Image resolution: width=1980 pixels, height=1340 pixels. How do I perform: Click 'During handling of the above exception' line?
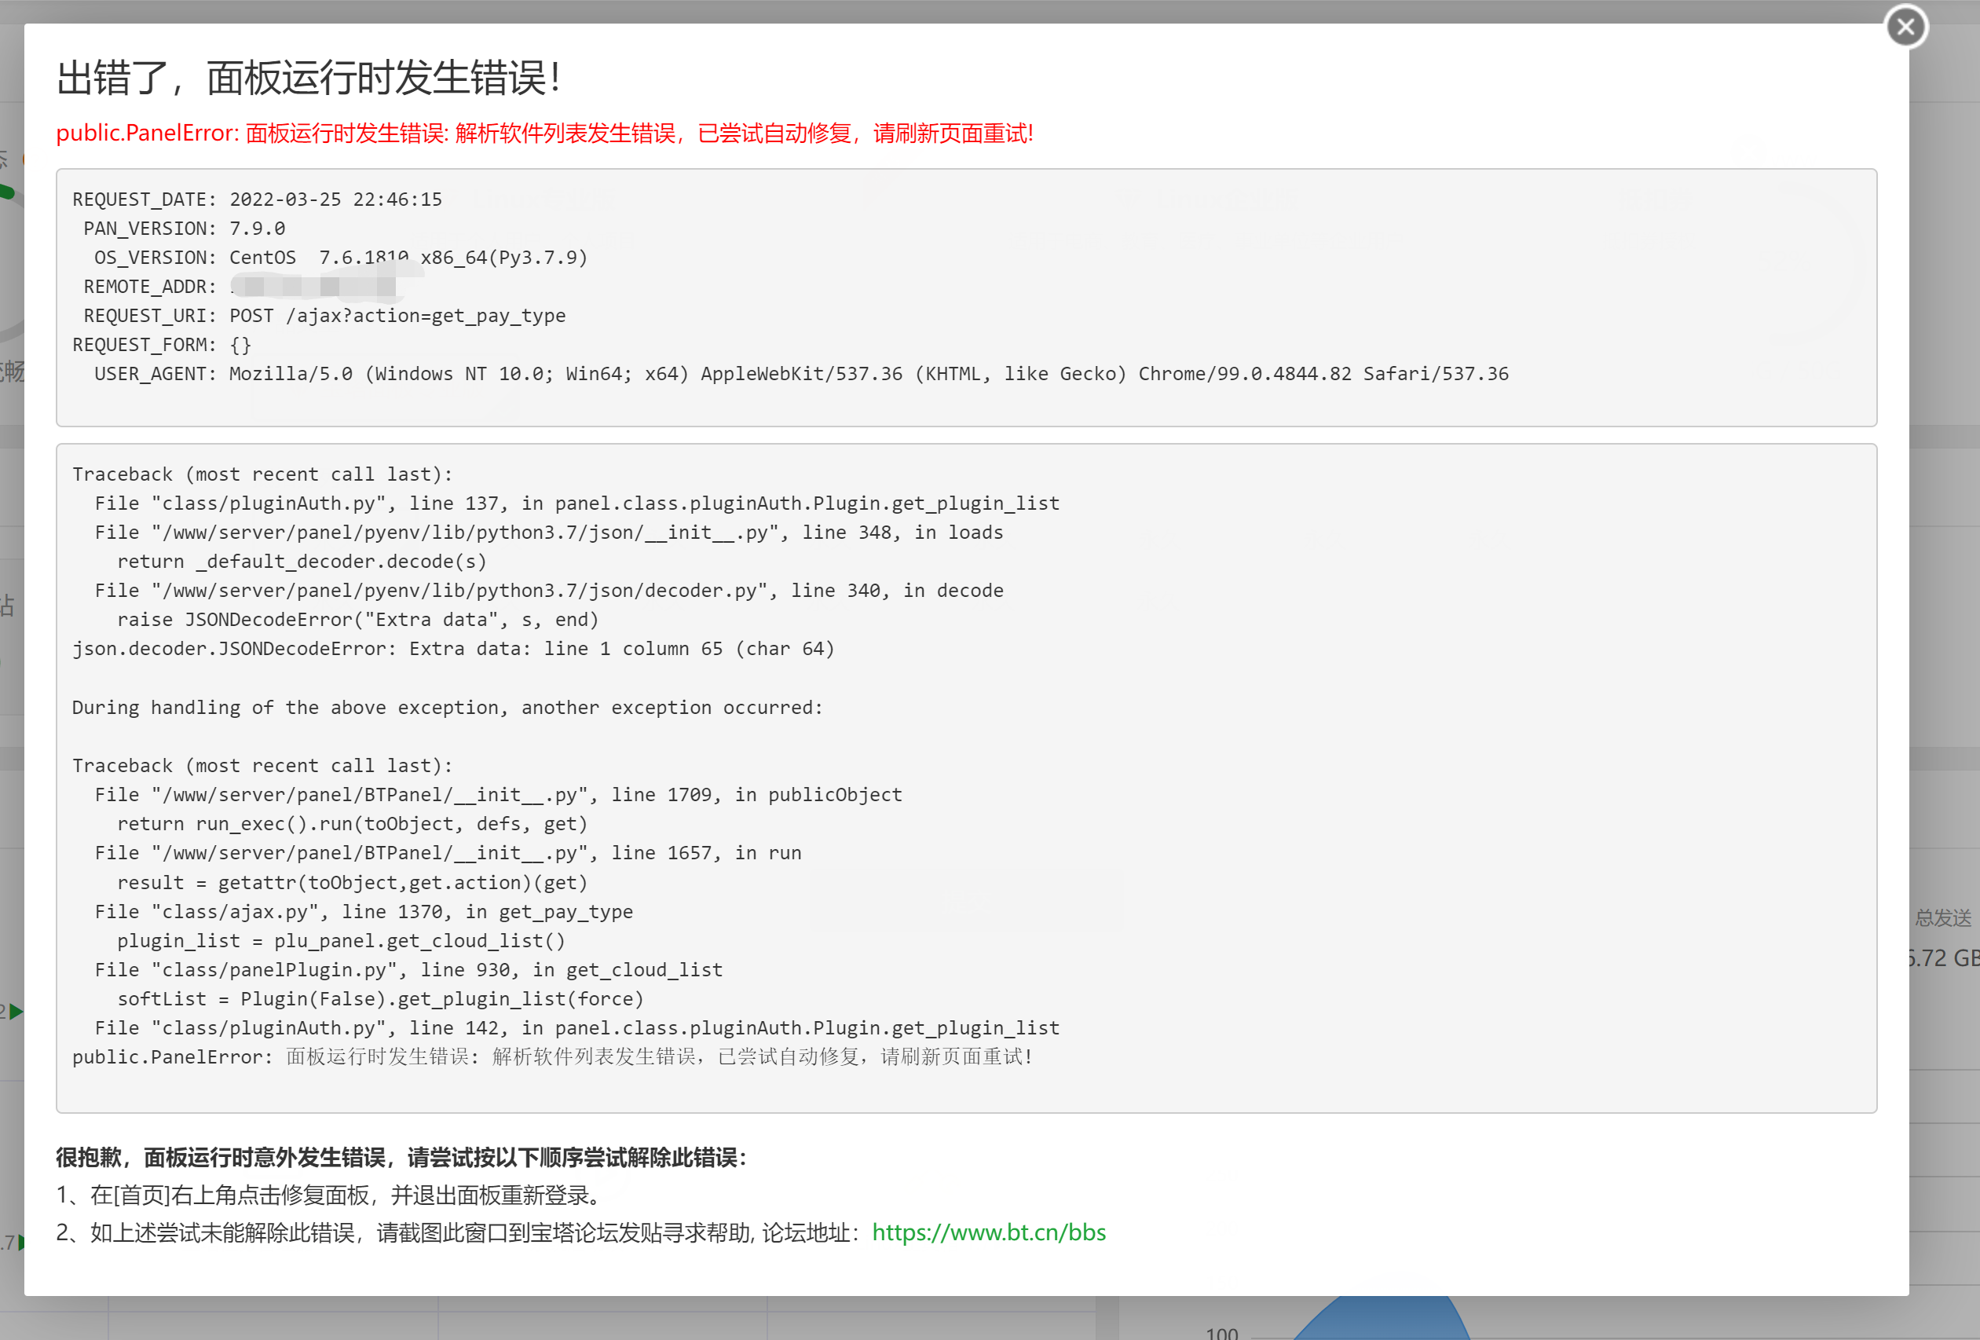[x=448, y=707]
